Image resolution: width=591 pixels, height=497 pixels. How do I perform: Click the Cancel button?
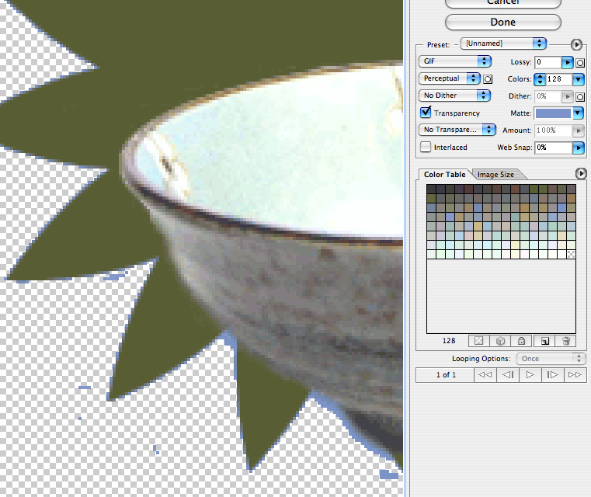pos(502,3)
